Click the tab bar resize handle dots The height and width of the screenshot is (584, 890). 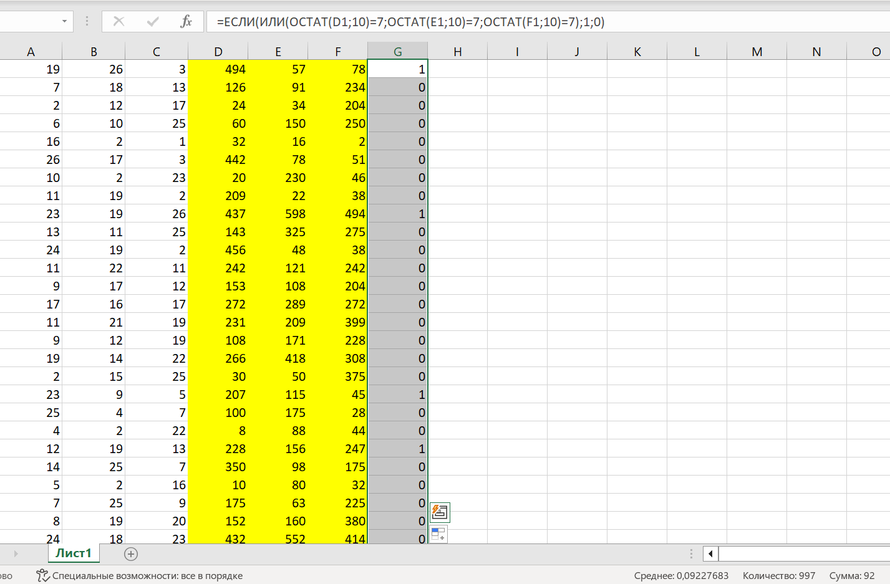coord(691,553)
